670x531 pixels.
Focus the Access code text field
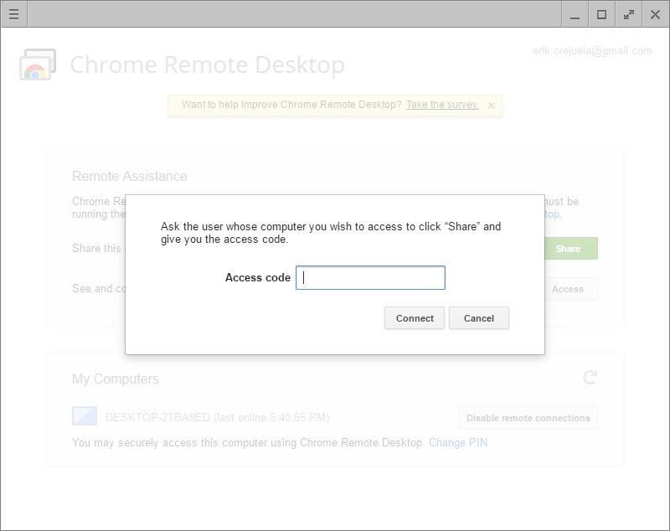pyautogui.click(x=370, y=278)
